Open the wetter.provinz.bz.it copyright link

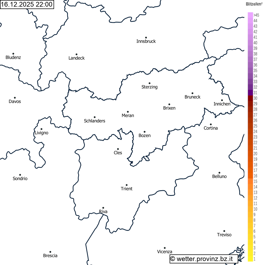[x=204, y=259]
